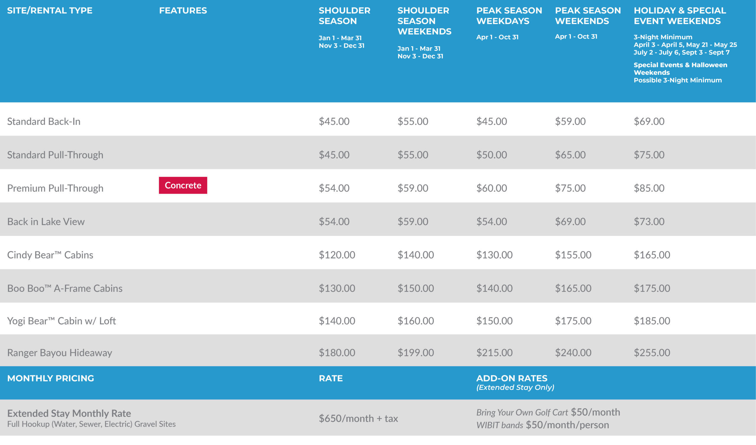Click the $73.00 Lake View holiday price
The image size is (756, 445).
coord(649,222)
